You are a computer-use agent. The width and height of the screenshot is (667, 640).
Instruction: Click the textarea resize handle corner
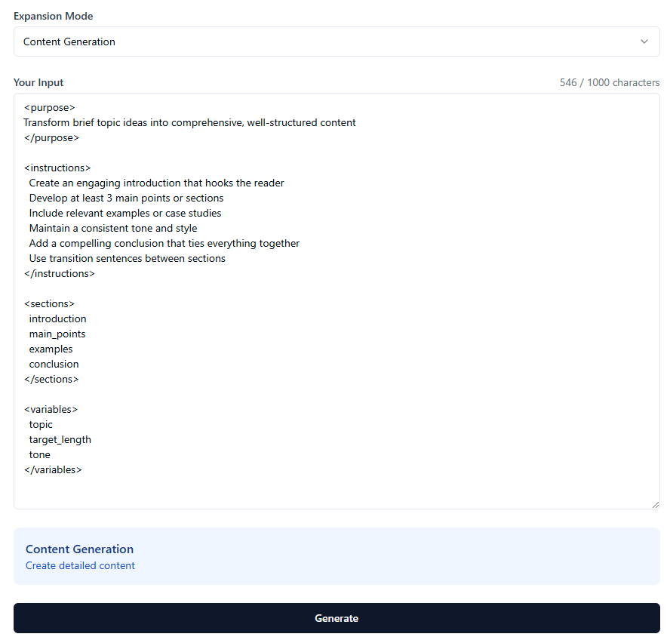click(x=655, y=505)
